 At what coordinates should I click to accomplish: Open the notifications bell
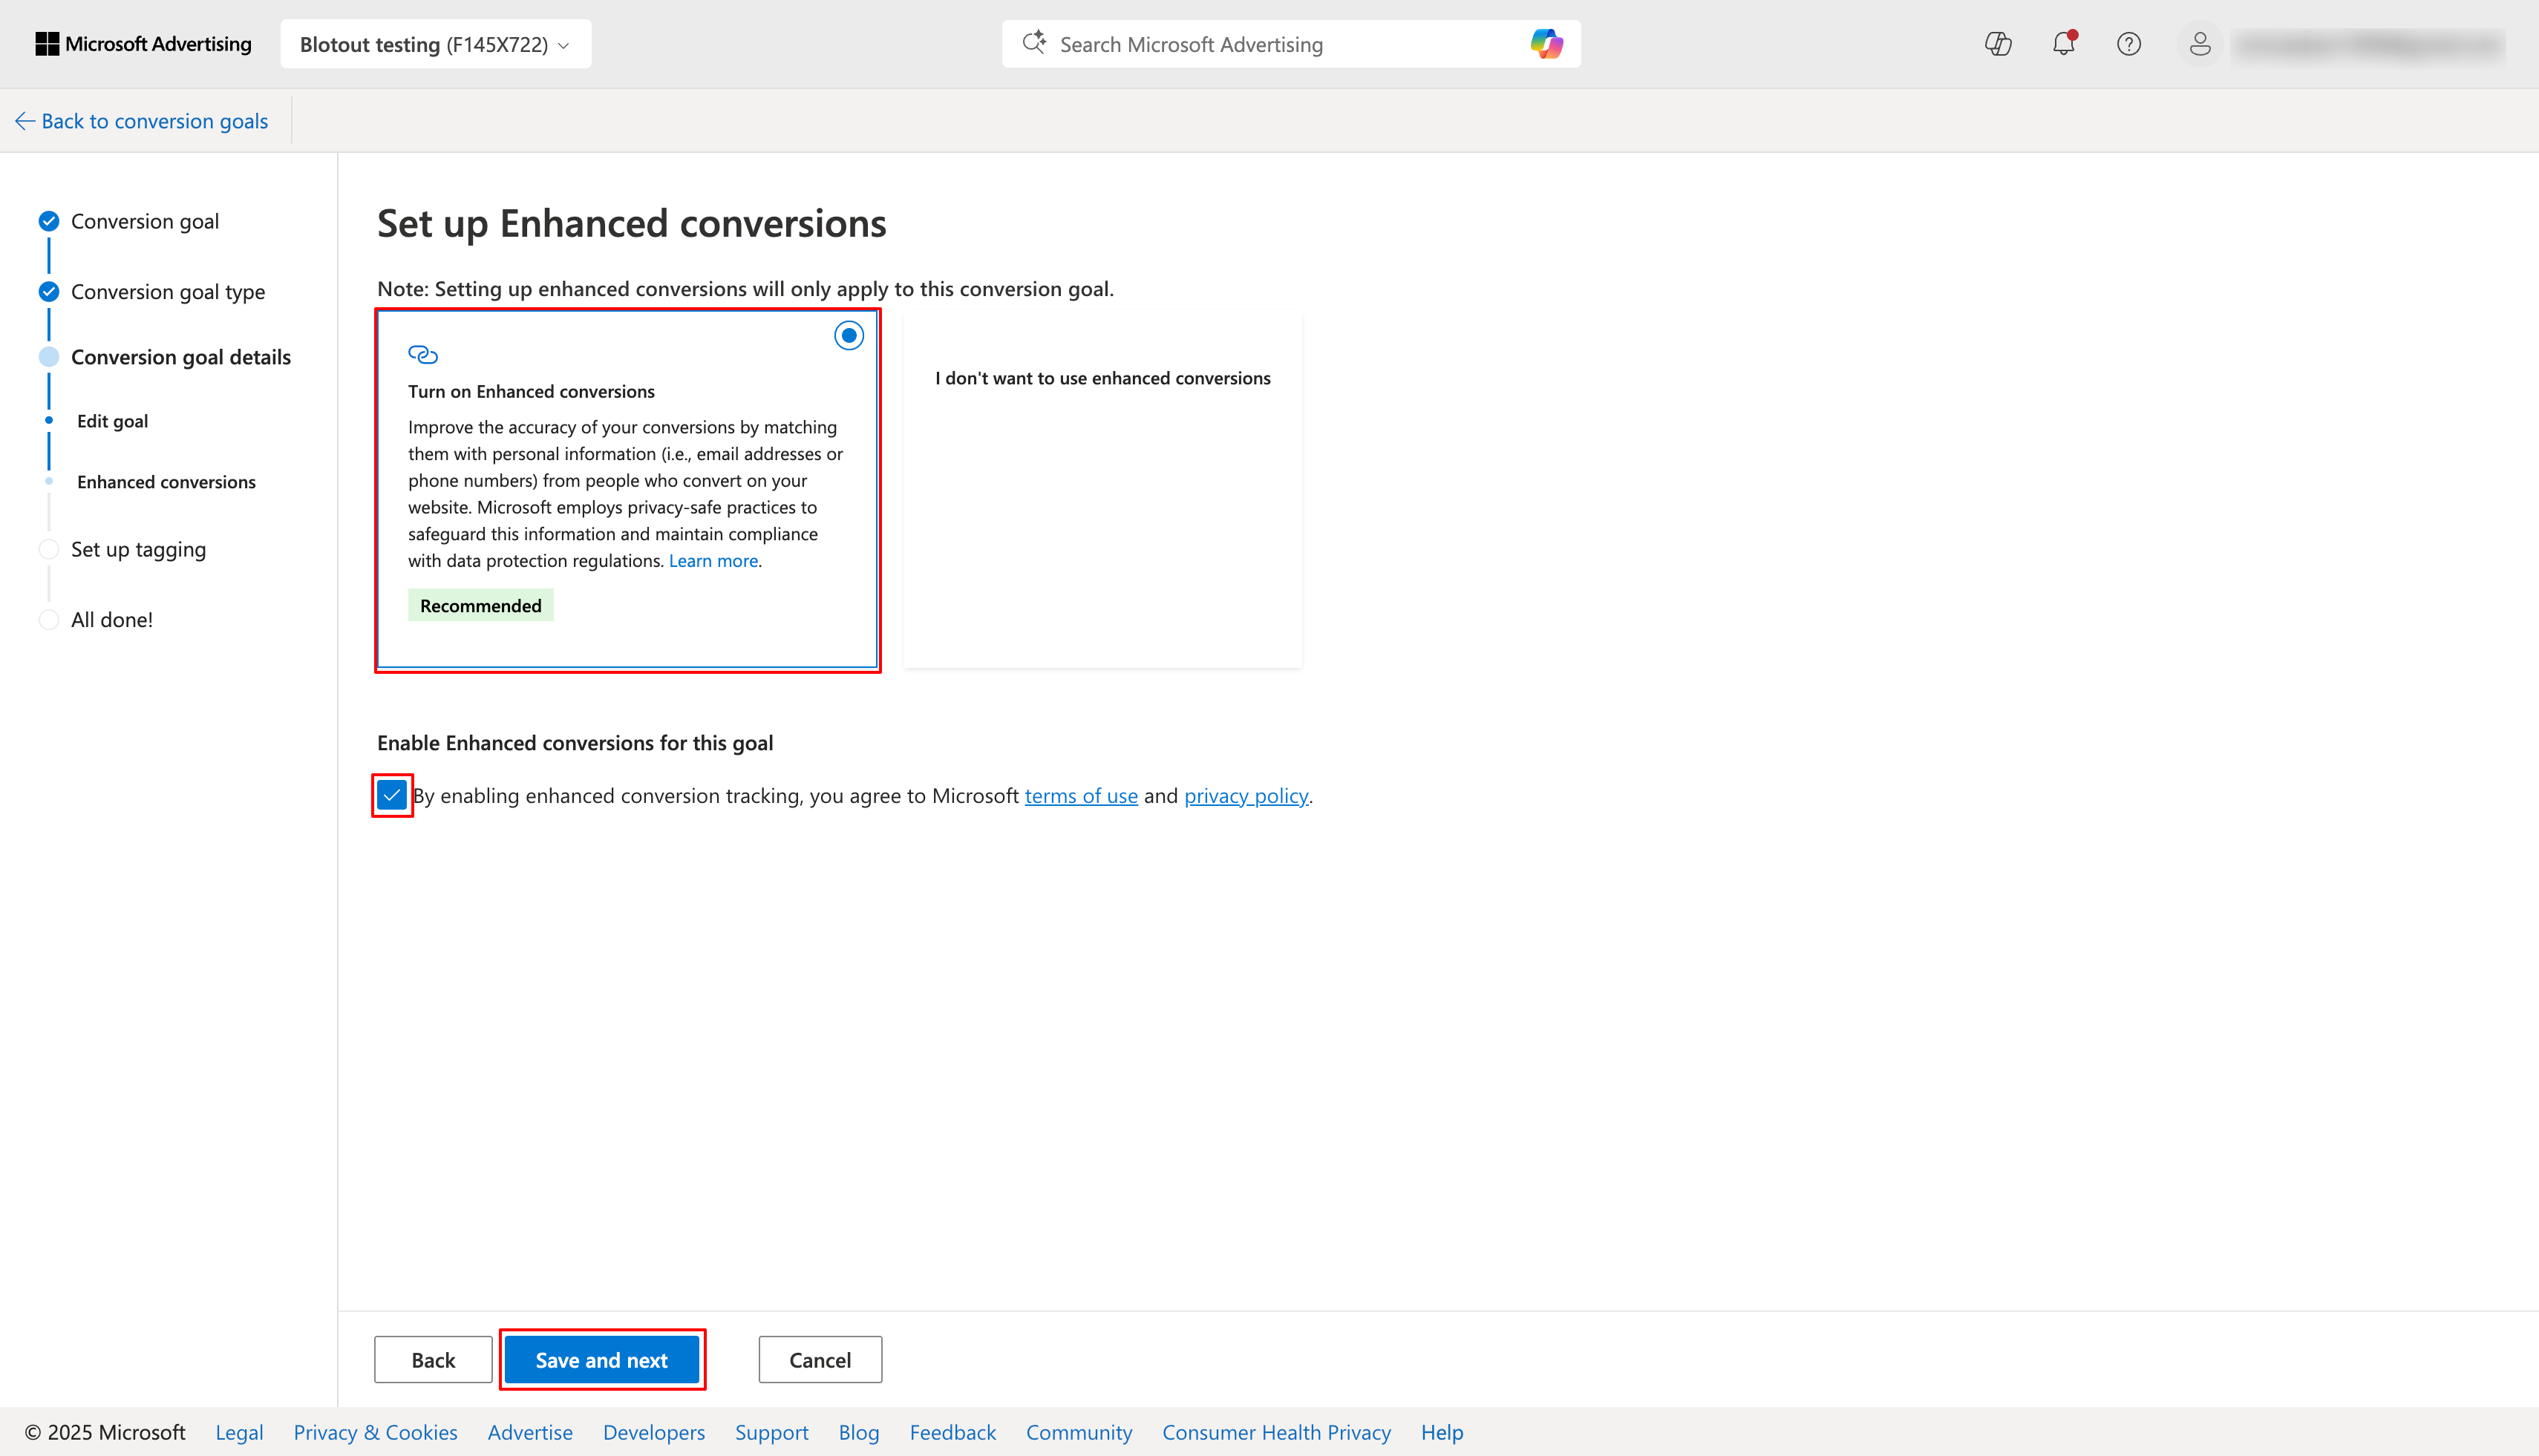pos(2063,44)
